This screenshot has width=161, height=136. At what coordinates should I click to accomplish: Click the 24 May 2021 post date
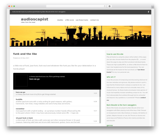25,58
